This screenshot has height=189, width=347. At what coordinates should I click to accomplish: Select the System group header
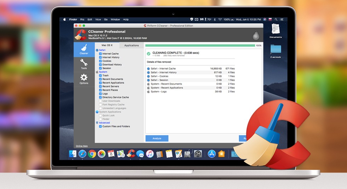[x=103, y=72]
